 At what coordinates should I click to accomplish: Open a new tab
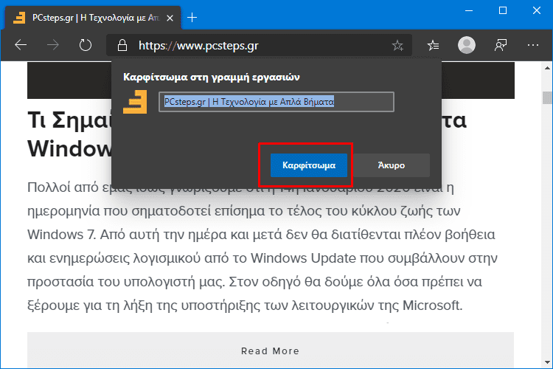click(x=192, y=17)
